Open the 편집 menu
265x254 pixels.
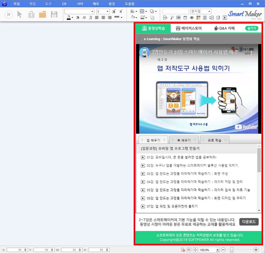(x=33, y=4)
